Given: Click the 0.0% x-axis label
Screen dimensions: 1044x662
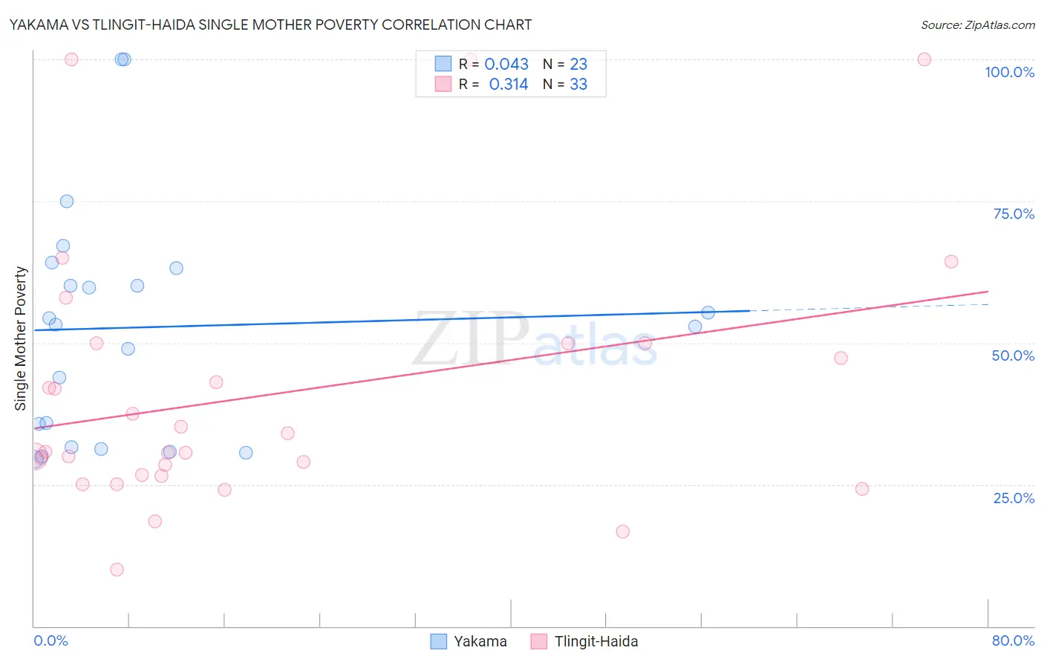Looking at the screenshot, I should tap(50, 640).
